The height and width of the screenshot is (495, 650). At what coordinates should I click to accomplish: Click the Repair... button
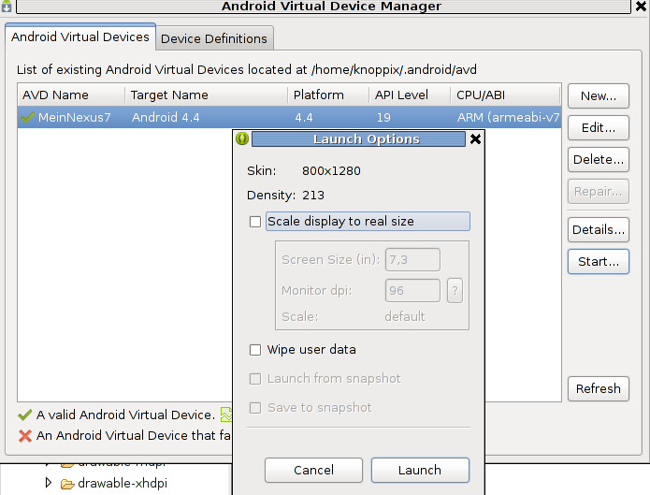(599, 191)
